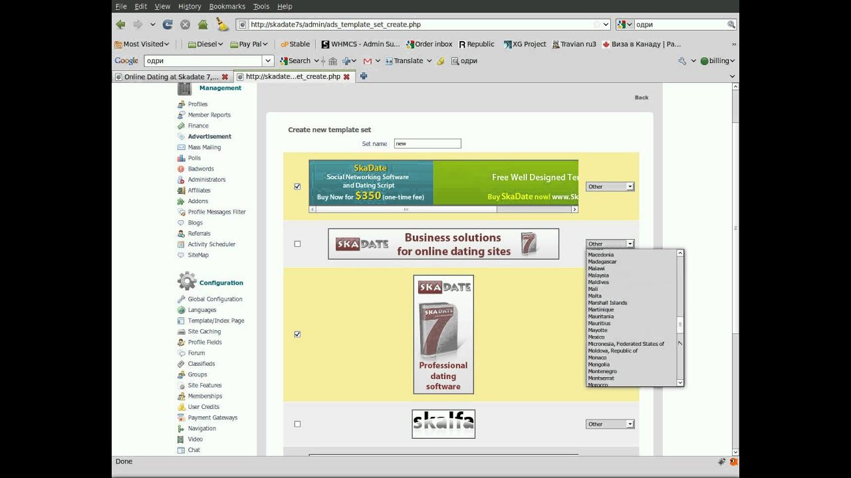
Task: Expand the Most Visited bookmarks folder
Action: point(142,44)
